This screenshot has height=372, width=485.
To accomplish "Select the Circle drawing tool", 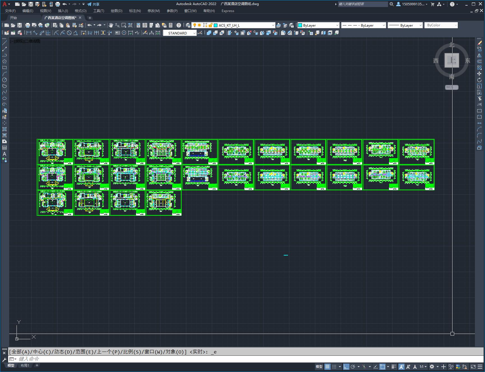I will [x=4, y=80].
